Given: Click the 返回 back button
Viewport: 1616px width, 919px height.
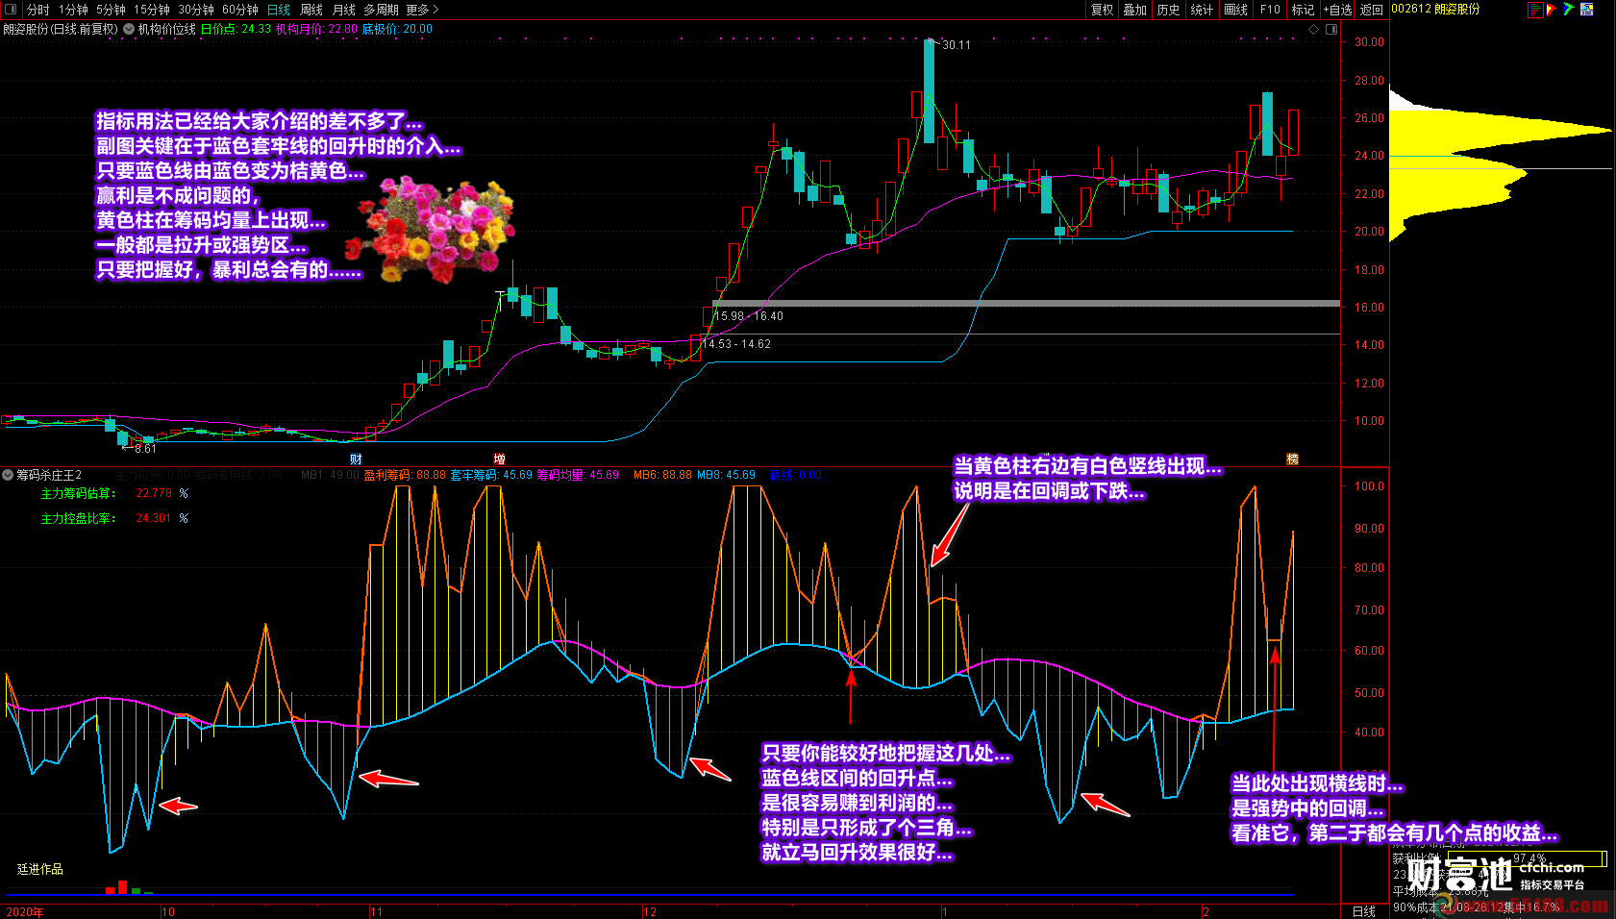Looking at the screenshot, I should click(x=1372, y=10).
